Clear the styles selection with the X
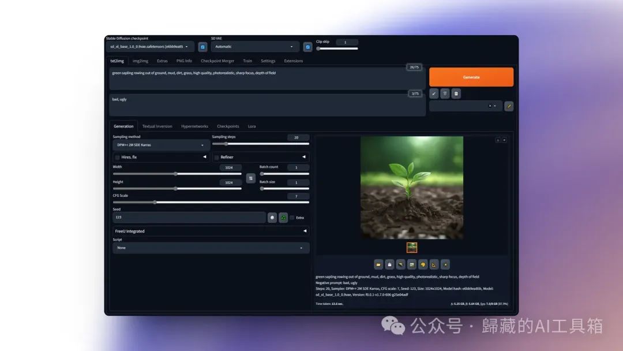623x351 pixels. coord(490,106)
